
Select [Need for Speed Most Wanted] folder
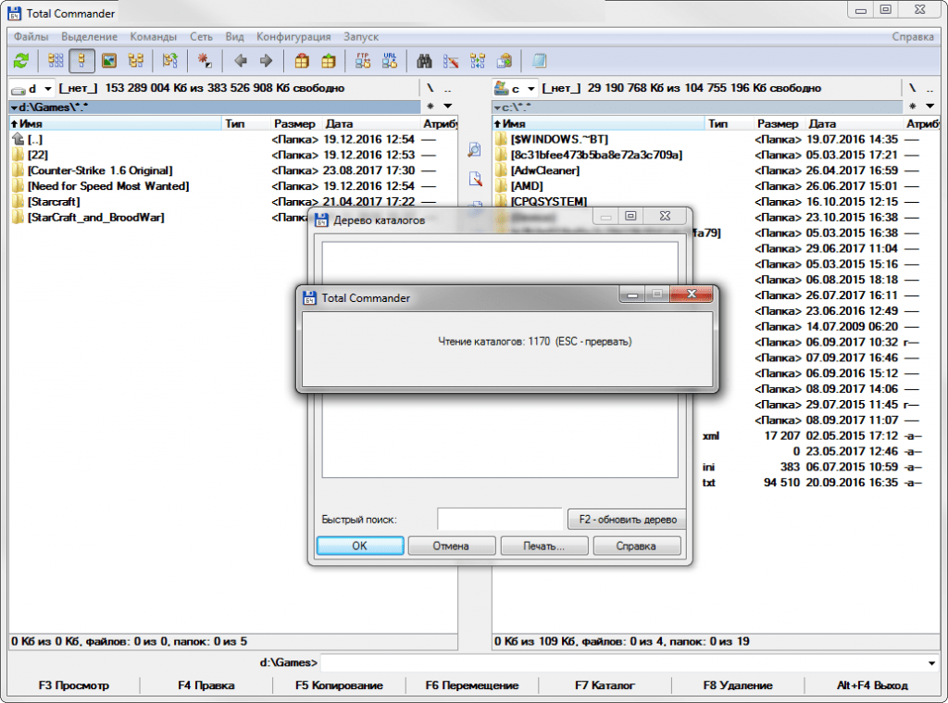tap(108, 186)
